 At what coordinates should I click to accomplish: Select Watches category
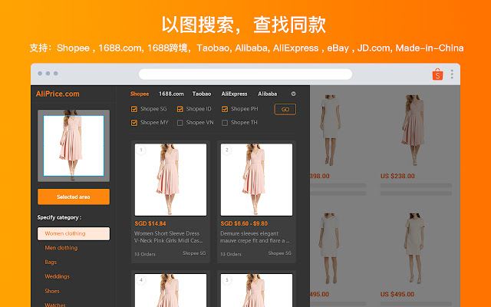tap(55, 304)
